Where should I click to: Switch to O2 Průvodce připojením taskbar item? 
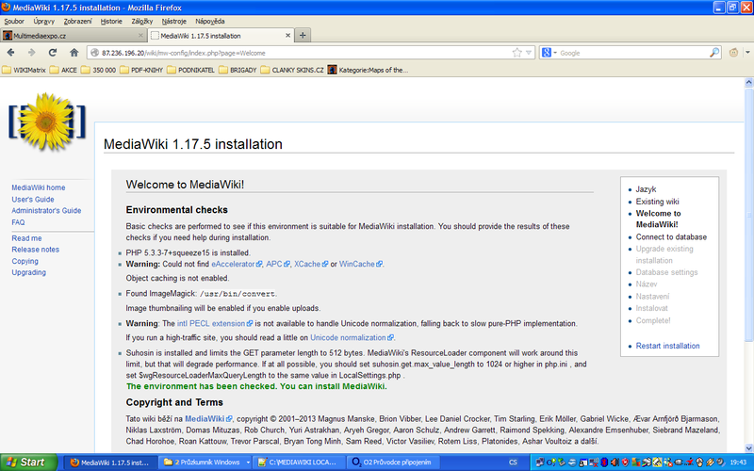393,463
